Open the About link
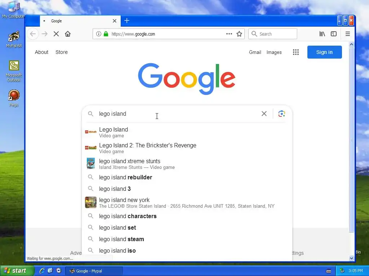Viewport: 369px width, 276px height. (x=41, y=52)
